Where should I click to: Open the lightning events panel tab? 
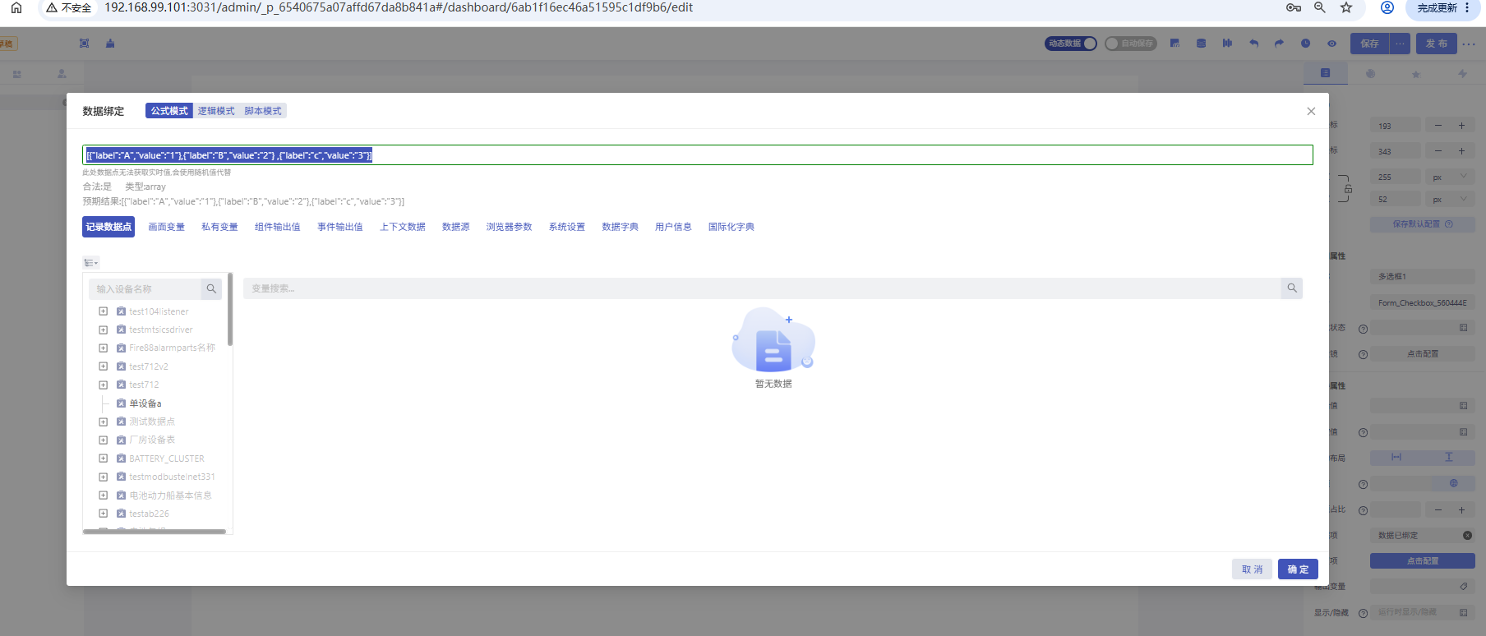[1462, 74]
